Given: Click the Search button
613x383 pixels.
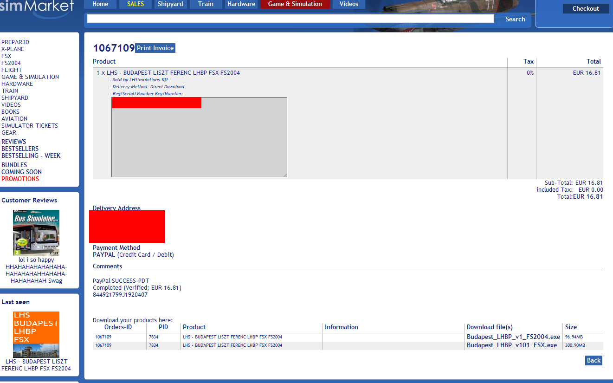Looking at the screenshot, I should [x=515, y=19].
